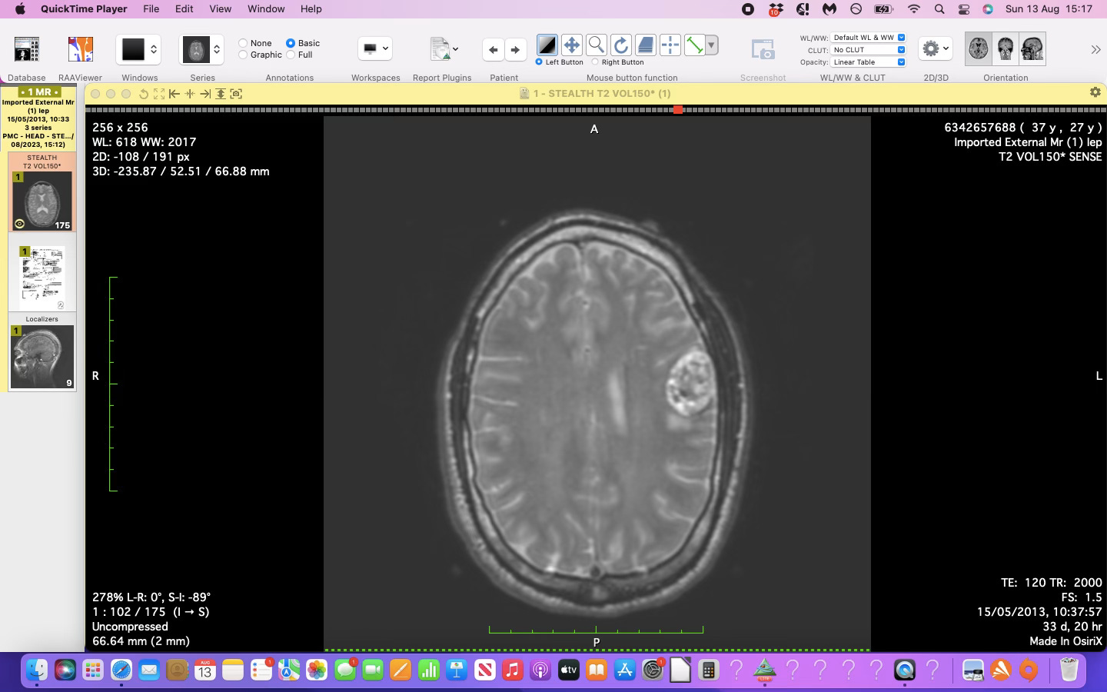
Task: Set annotations to Full
Action: tap(291, 55)
